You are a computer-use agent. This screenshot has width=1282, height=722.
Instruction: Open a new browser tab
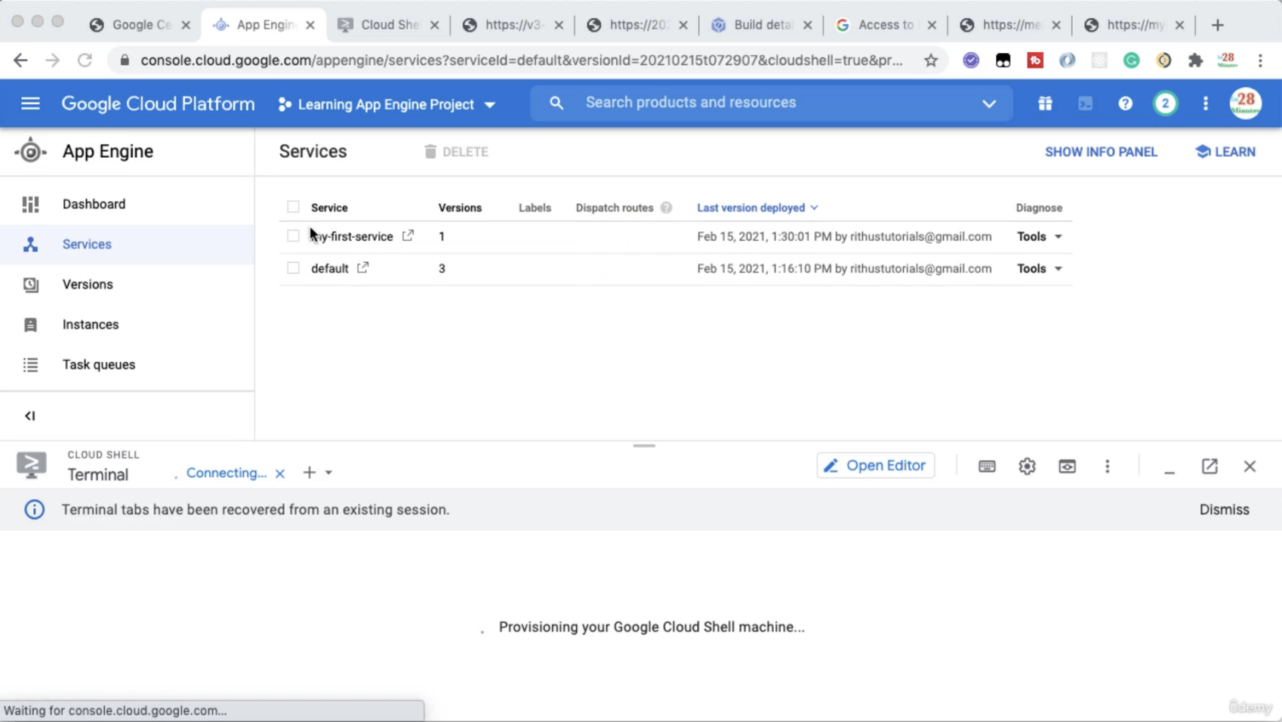tap(1217, 25)
